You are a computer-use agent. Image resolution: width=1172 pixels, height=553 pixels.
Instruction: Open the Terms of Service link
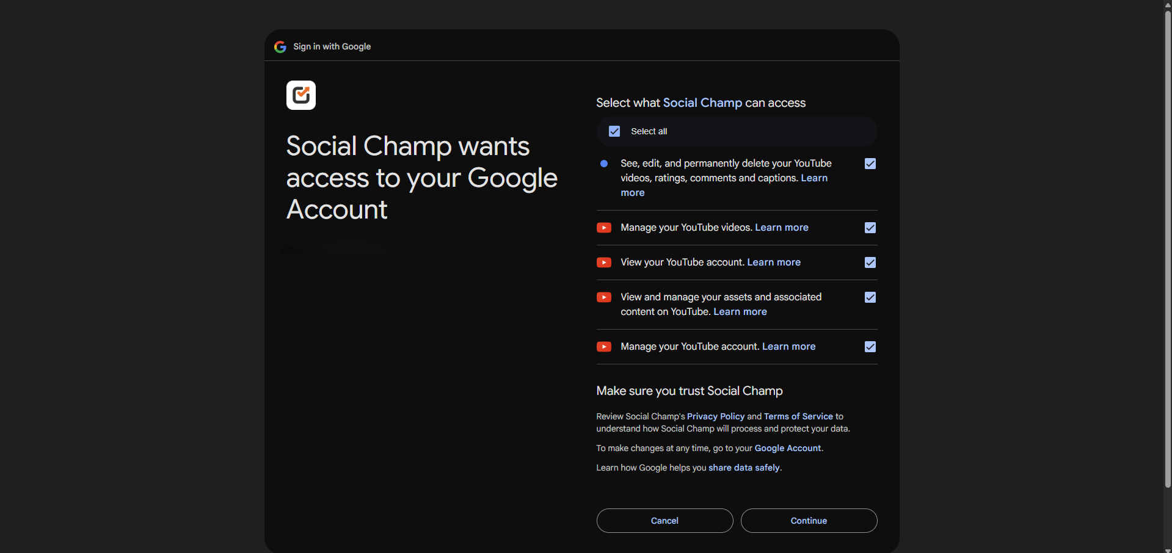click(798, 416)
